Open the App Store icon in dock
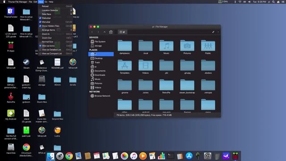The height and width of the screenshot is (161, 286). (189, 156)
